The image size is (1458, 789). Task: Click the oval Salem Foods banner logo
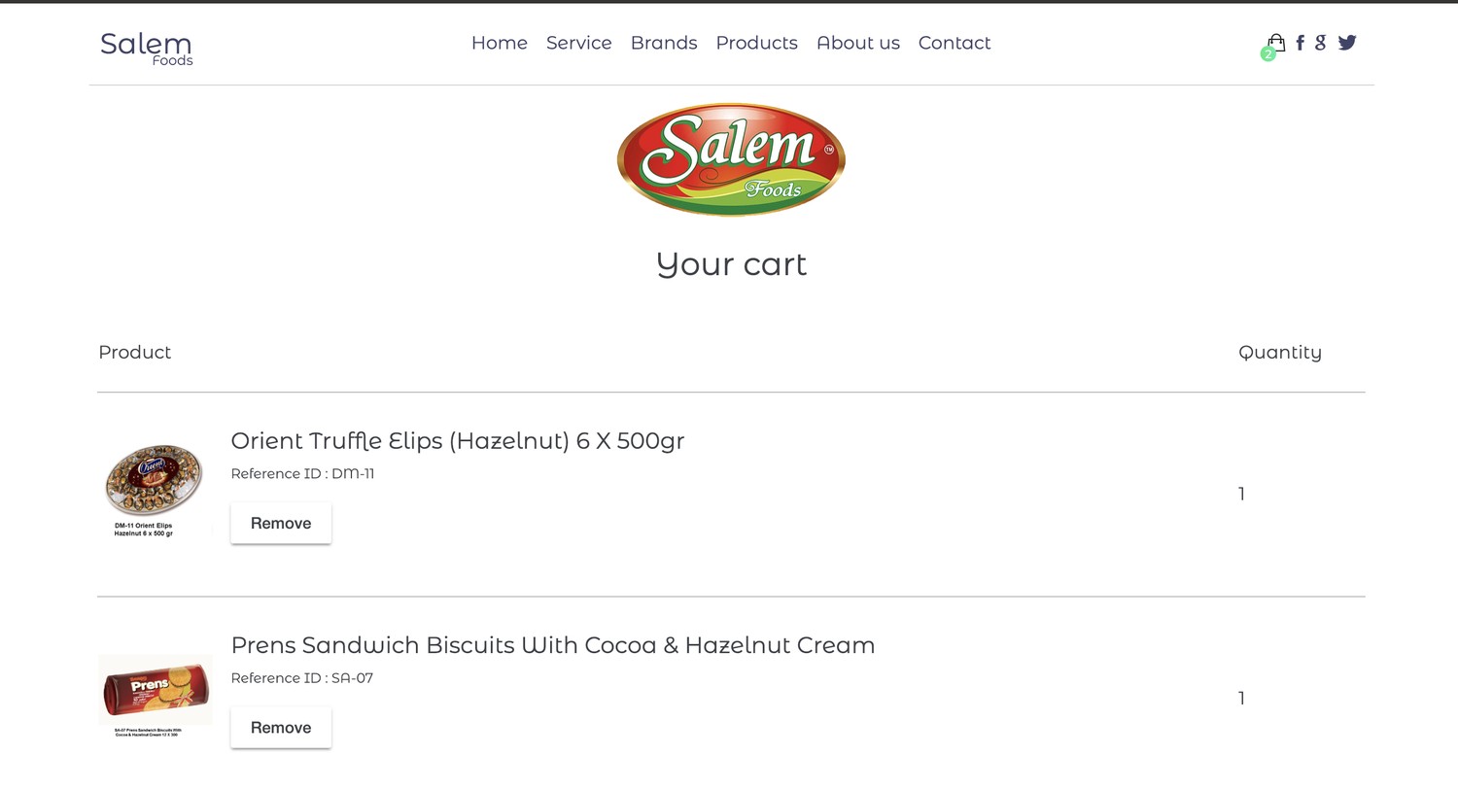tap(731, 159)
